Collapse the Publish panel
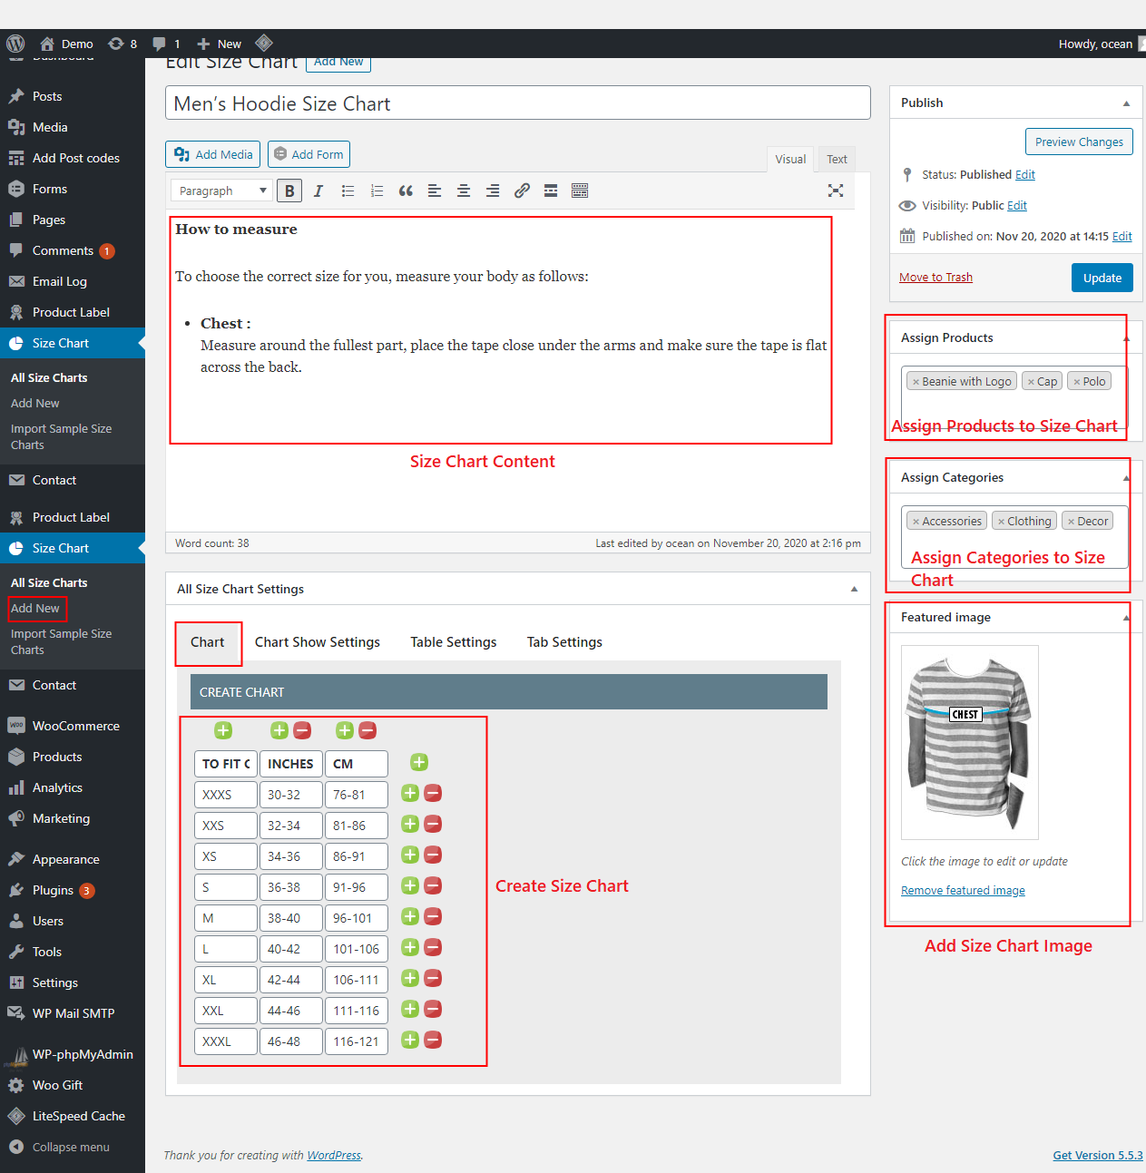This screenshot has height=1173, width=1146. [1126, 103]
